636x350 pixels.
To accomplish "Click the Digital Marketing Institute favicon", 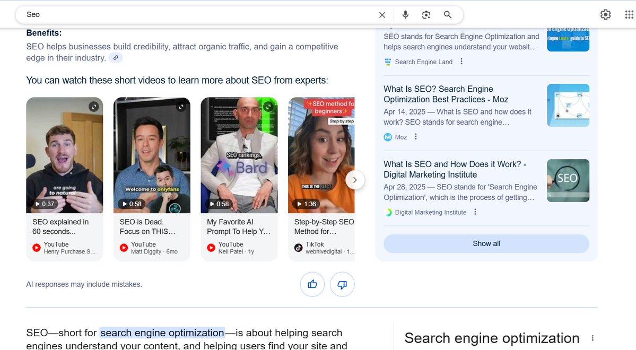I will (388, 212).
